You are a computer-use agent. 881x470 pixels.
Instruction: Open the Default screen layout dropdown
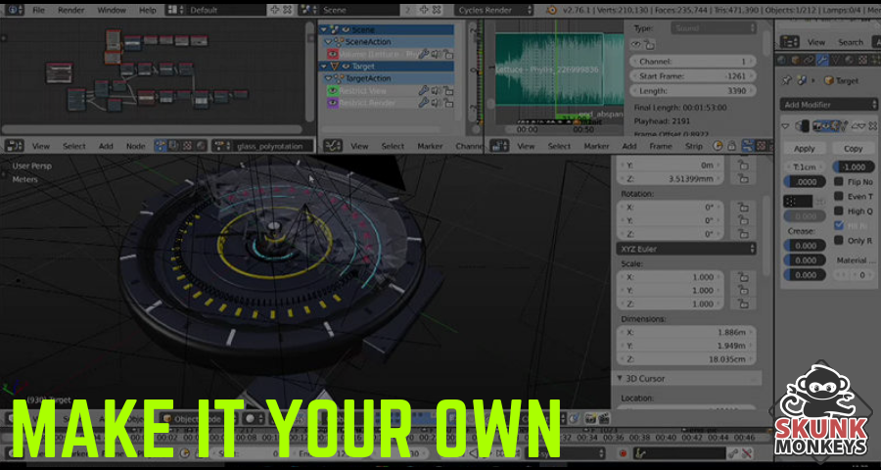click(x=226, y=10)
